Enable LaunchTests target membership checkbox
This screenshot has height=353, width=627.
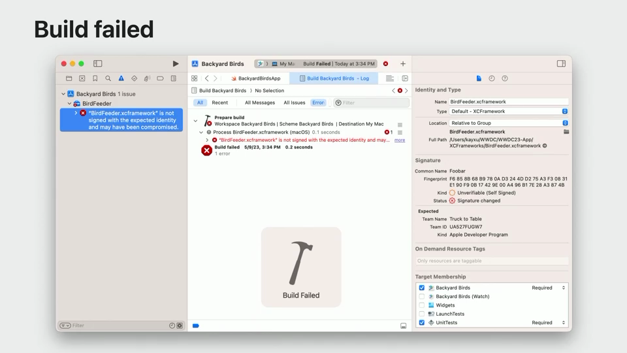[422, 314]
